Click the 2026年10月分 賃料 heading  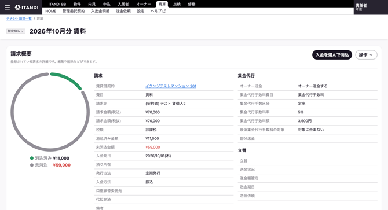coord(58,31)
